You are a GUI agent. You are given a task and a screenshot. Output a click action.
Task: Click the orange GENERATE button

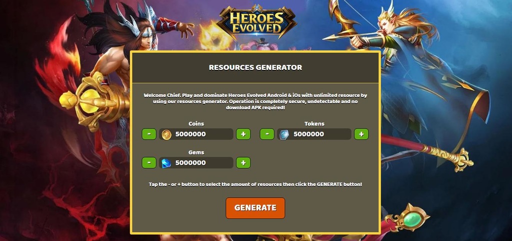[x=255, y=208]
